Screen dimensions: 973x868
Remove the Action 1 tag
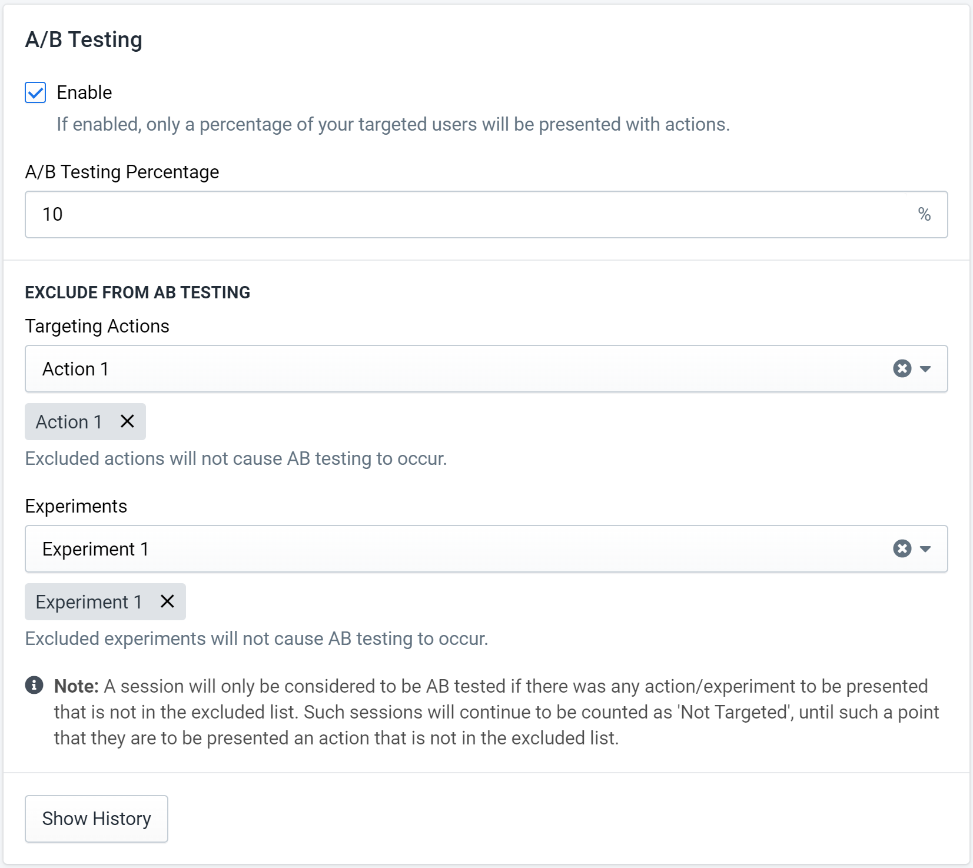pos(127,421)
